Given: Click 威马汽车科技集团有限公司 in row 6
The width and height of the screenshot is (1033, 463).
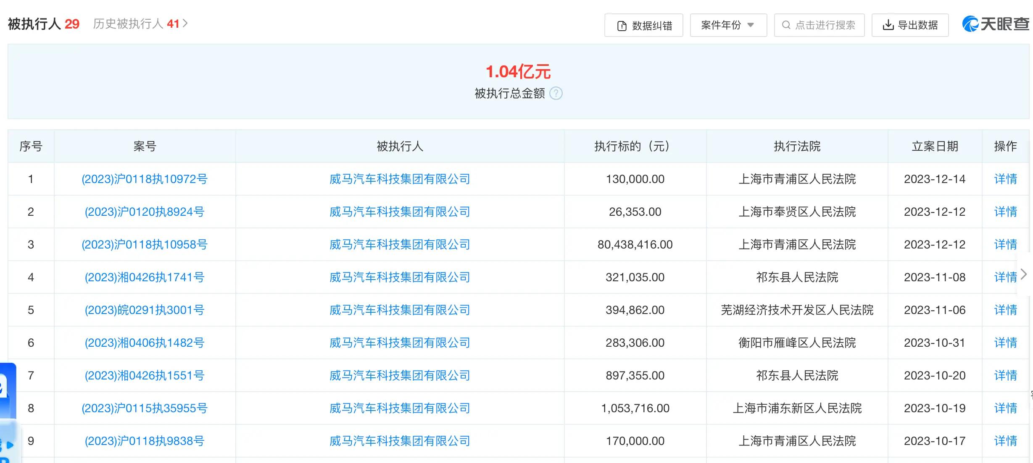Looking at the screenshot, I should point(400,343).
